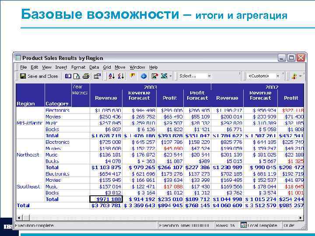Open the book icon in toolbar
This screenshot has width=315, height=236.
click(x=68, y=76)
